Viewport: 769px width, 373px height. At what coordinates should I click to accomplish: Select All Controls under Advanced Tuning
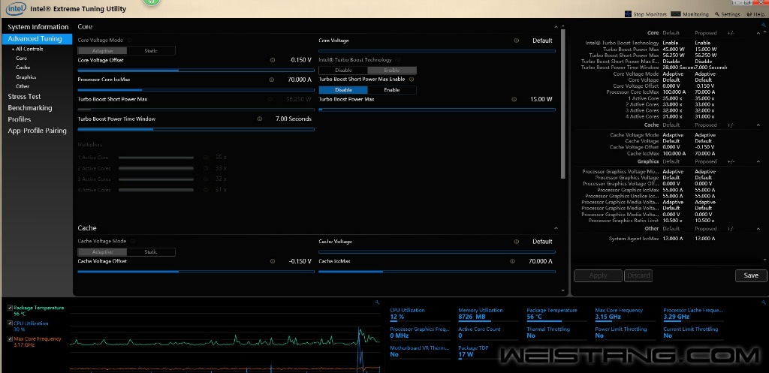[x=29, y=49]
